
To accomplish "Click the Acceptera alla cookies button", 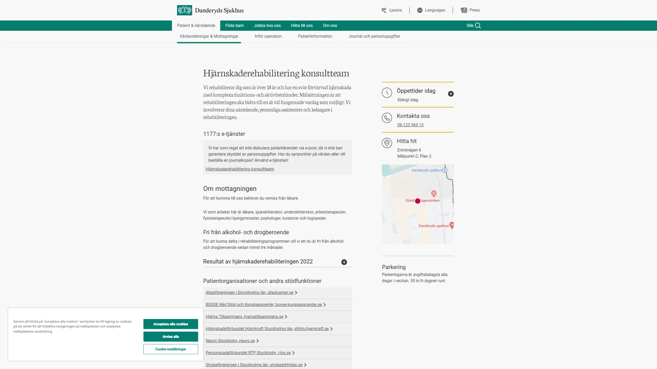I will [171, 324].
